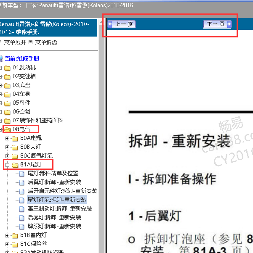Open the 07装饰件和座椅面料 folder

pos(38,120)
